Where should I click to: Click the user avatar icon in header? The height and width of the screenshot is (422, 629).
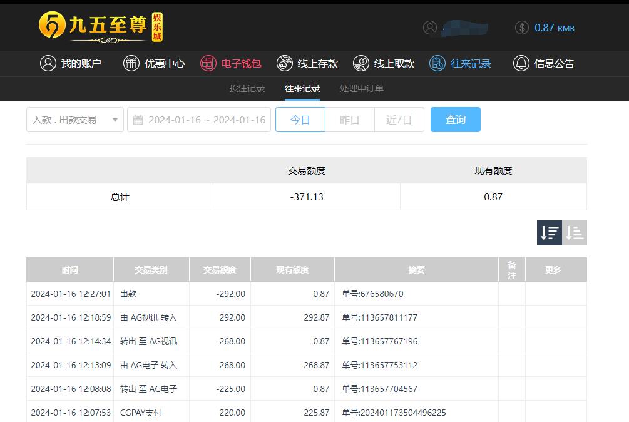click(430, 28)
